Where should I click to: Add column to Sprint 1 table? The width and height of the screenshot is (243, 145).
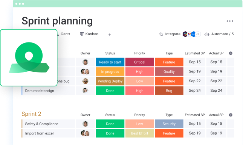(x=231, y=53)
